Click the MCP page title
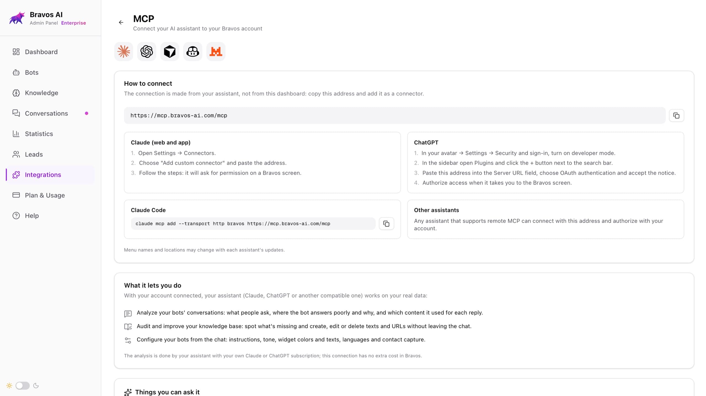 [144, 19]
